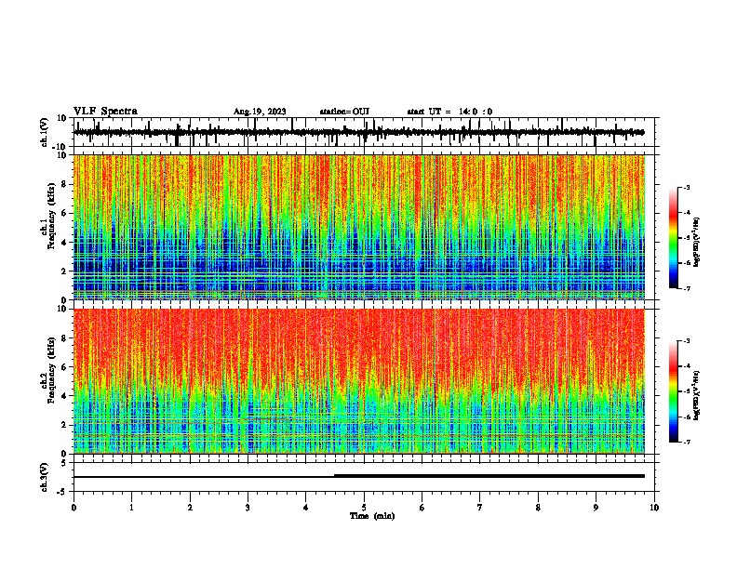Click the "8" kHz tick of ch.2 spectrogram
737x569 pixels.
pyautogui.click(x=64, y=337)
